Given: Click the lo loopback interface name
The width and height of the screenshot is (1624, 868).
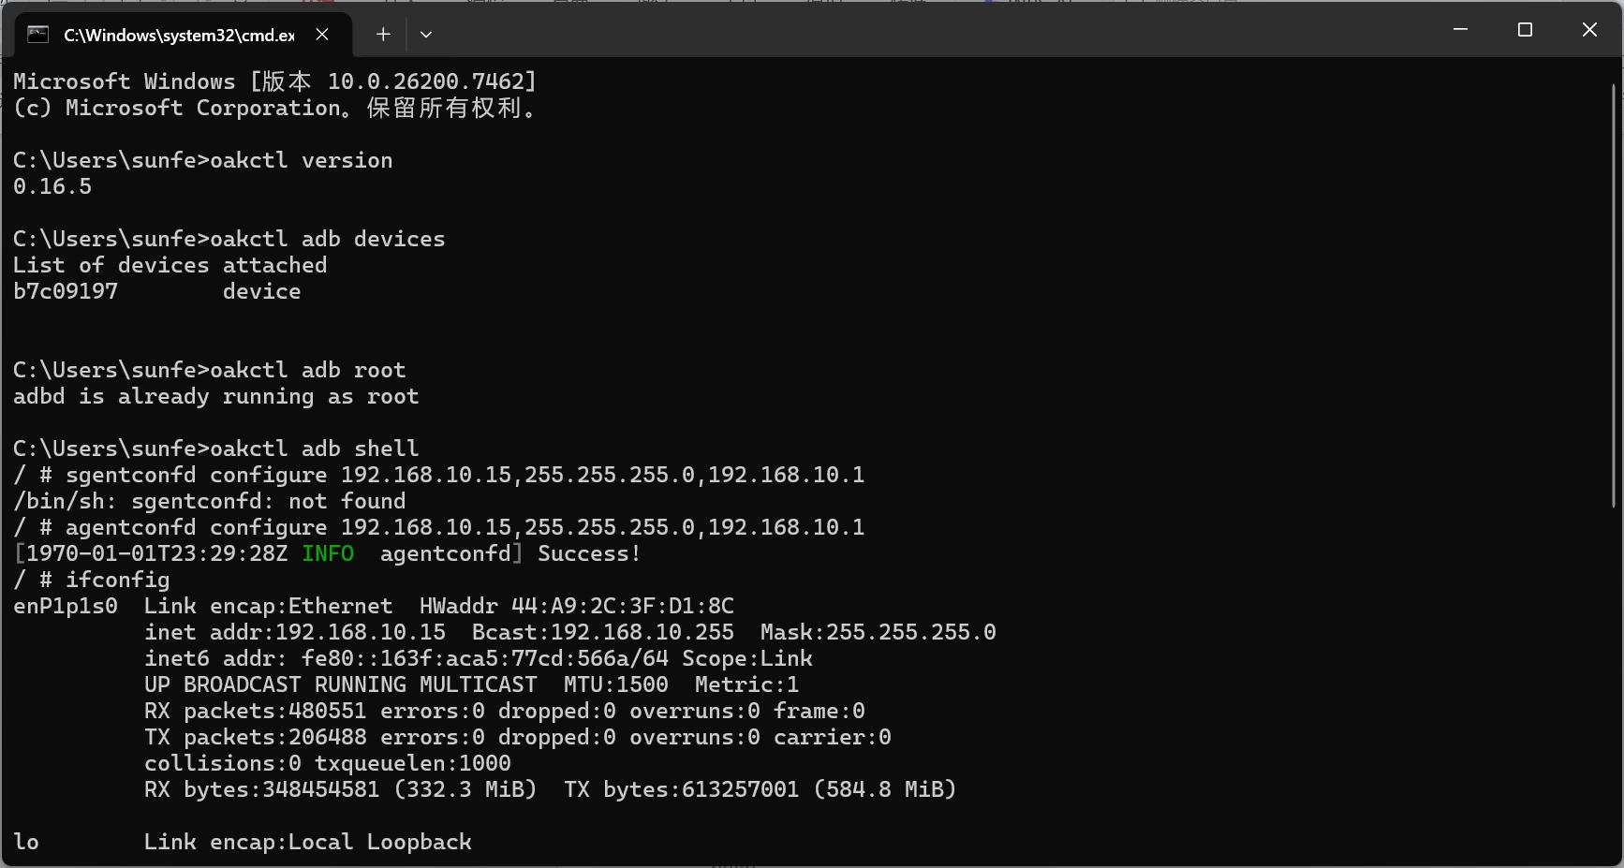Looking at the screenshot, I should 26,842.
